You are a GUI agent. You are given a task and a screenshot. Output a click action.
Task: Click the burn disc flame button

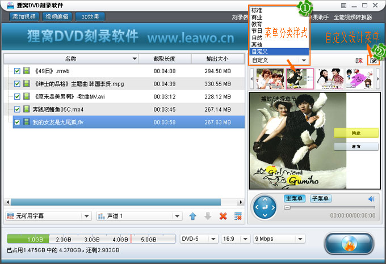tap(349, 244)
